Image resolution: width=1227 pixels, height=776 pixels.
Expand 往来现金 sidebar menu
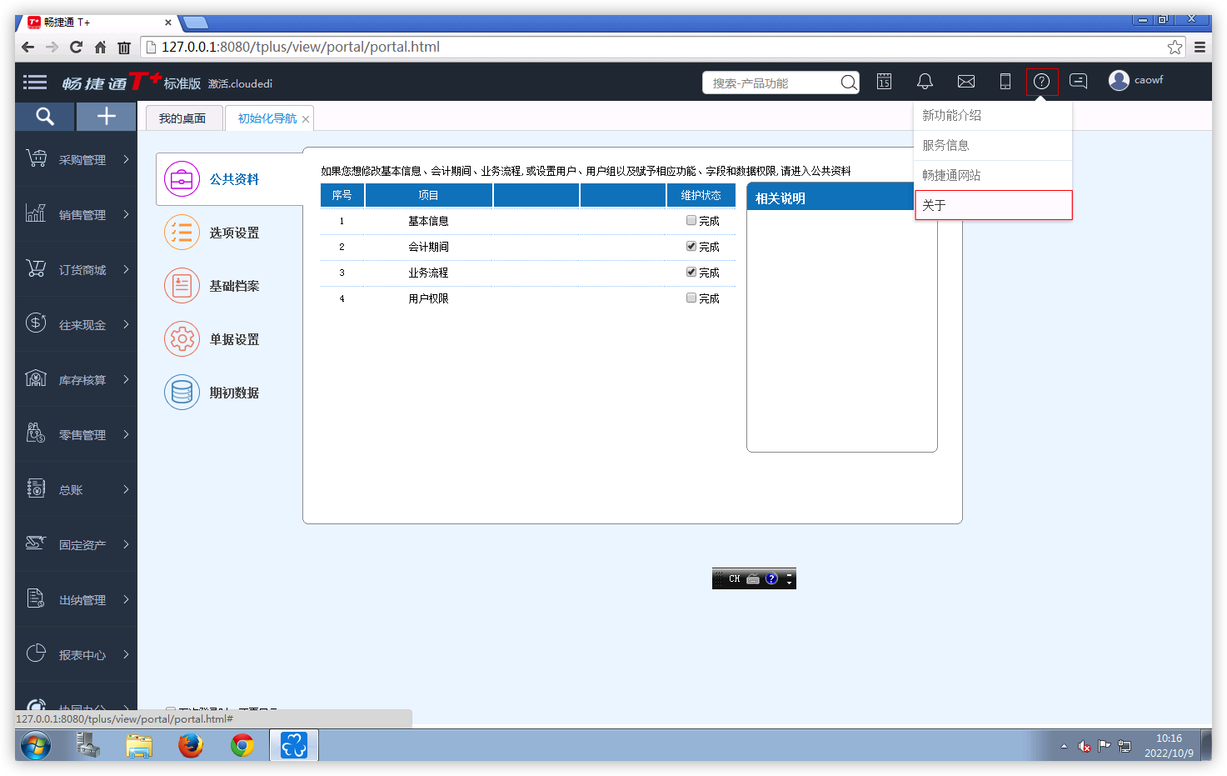[76, 324]
